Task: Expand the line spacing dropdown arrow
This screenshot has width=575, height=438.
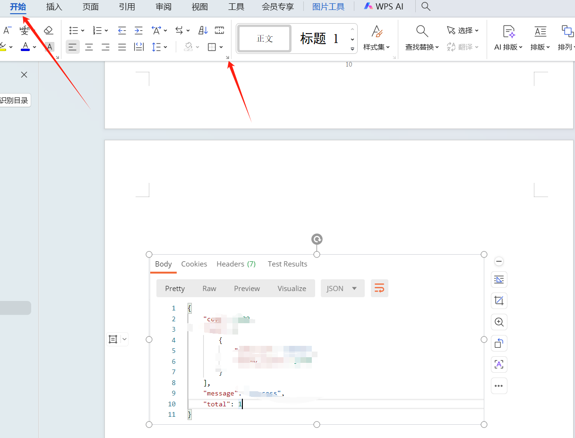Action: (x=166, y=47)
